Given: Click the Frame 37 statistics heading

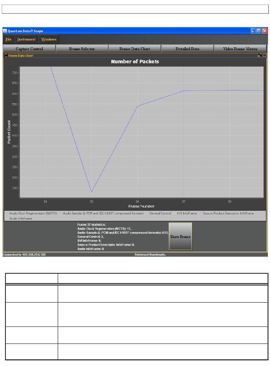Looking at the screenshot, I should click(x=92, y=225).
